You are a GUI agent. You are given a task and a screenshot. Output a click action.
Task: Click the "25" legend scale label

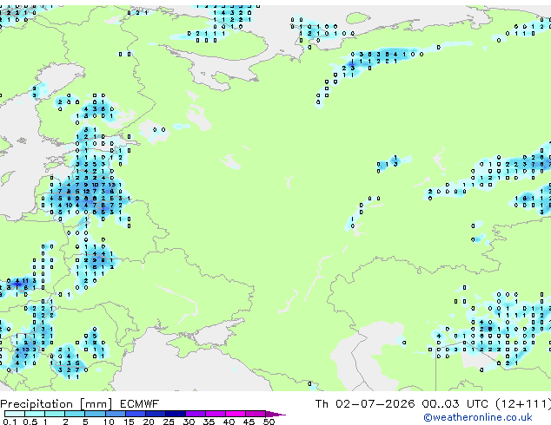169,422
